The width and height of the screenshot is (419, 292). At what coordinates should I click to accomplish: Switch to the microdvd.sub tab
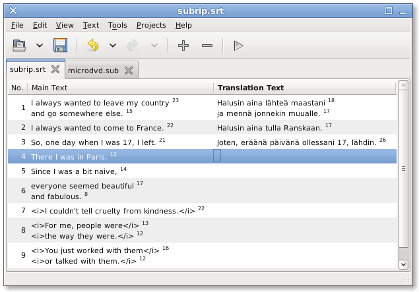(93, 70)
